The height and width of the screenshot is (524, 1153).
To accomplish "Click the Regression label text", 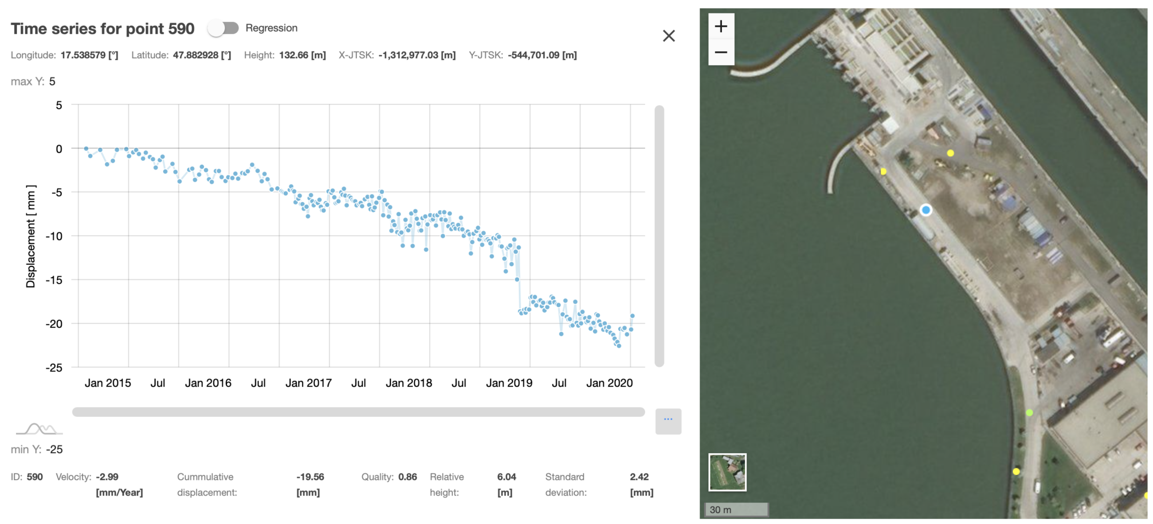I will (271, 28).
